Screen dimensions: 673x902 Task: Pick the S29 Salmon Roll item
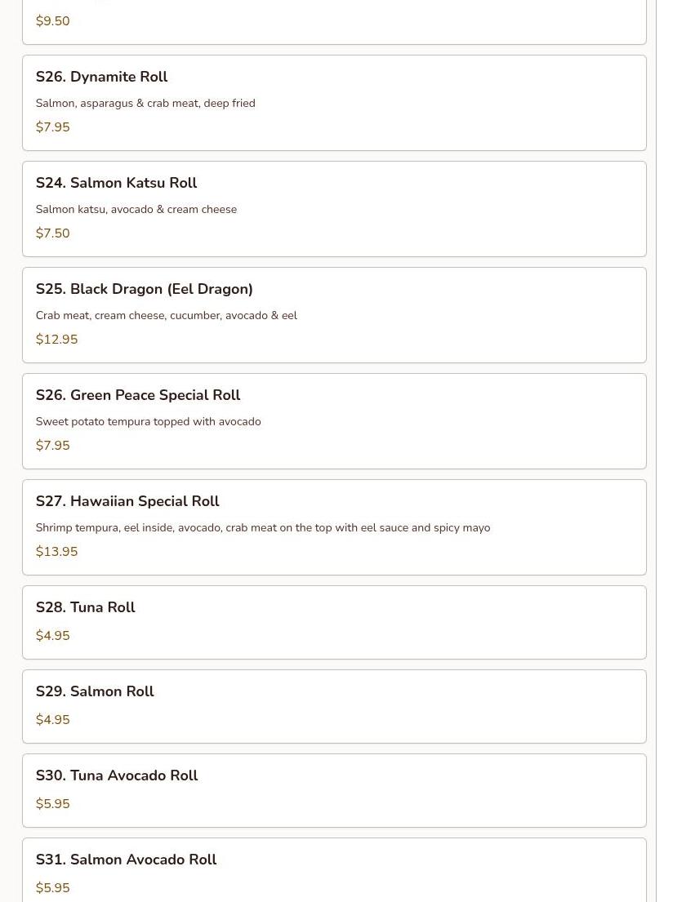click(95, 691)
